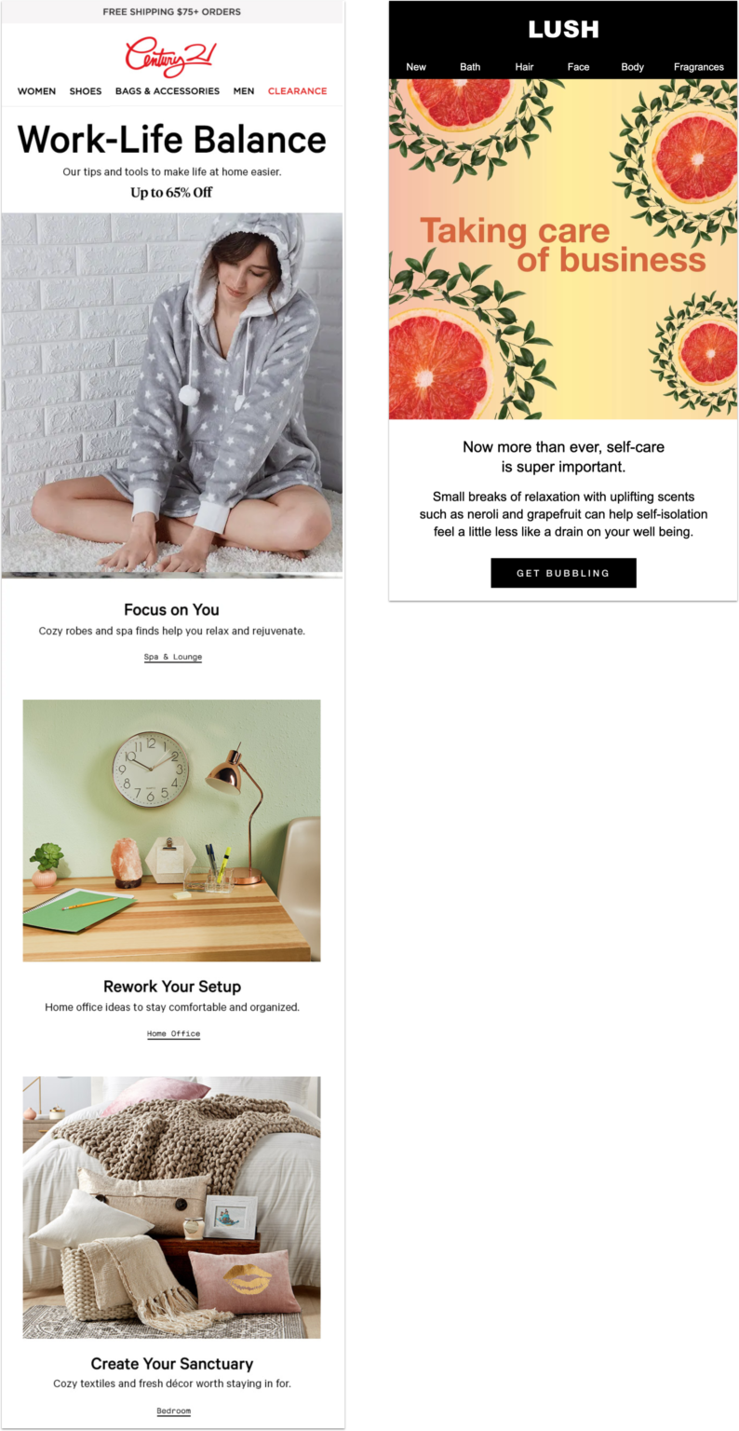Click the Century 21 logo
Viewport: 739px width, 1431px height.
point(170,56)
